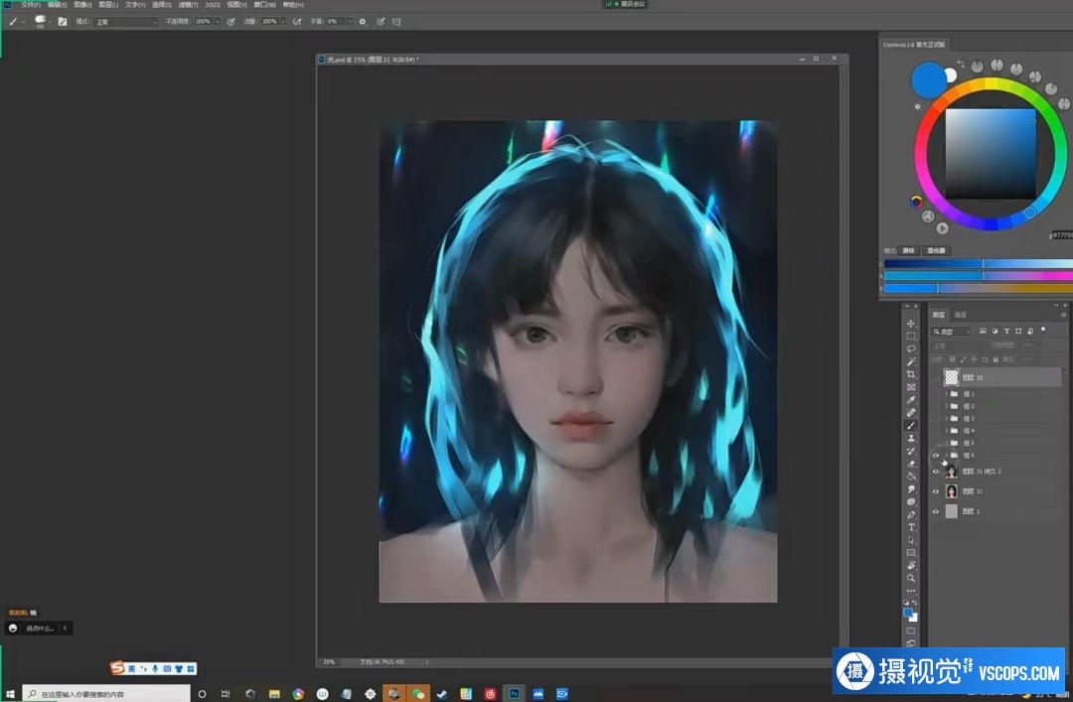Select the Move tool
This screenshot has width=1073, height=702.
tap(911, 324)
